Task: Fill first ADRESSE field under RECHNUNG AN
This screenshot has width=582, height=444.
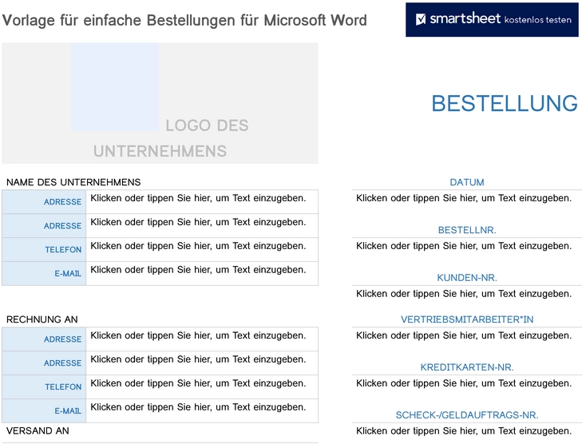Action: coord(202,339)
